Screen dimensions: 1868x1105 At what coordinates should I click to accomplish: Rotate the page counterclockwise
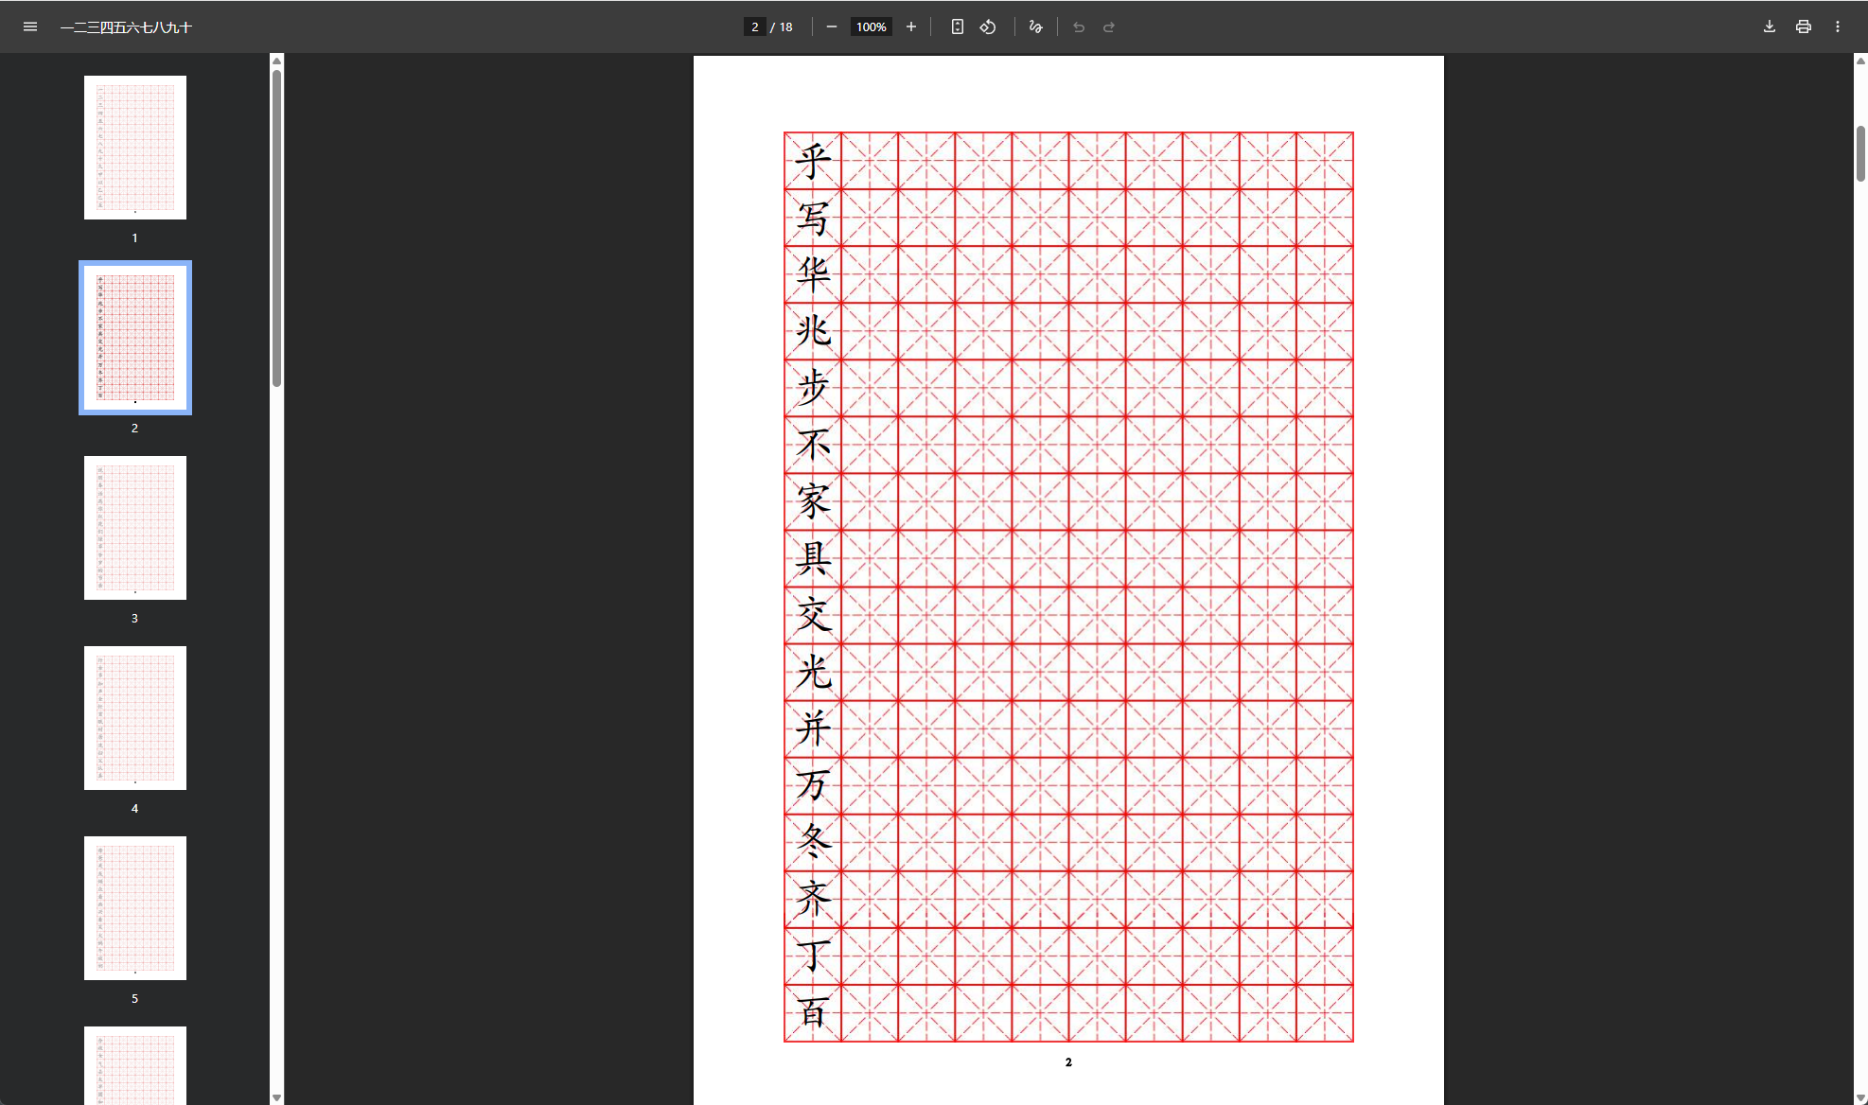pos(987,26)
